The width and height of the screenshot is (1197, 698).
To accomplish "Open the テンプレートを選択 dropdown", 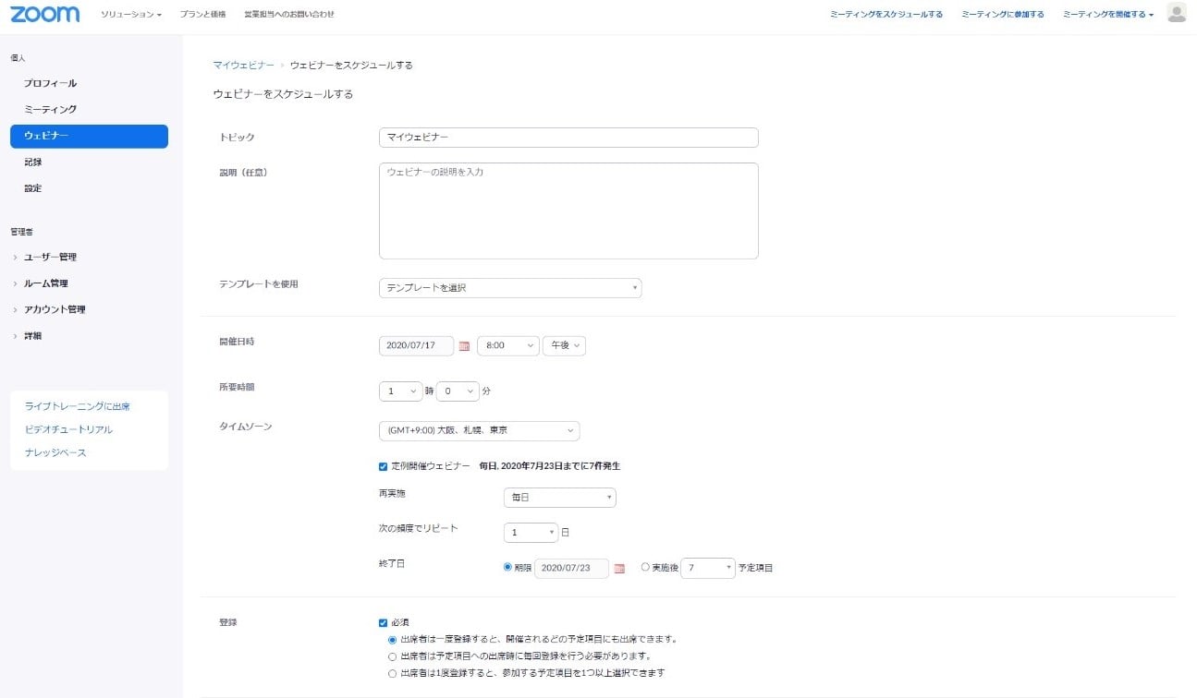I will click(510, 288).
